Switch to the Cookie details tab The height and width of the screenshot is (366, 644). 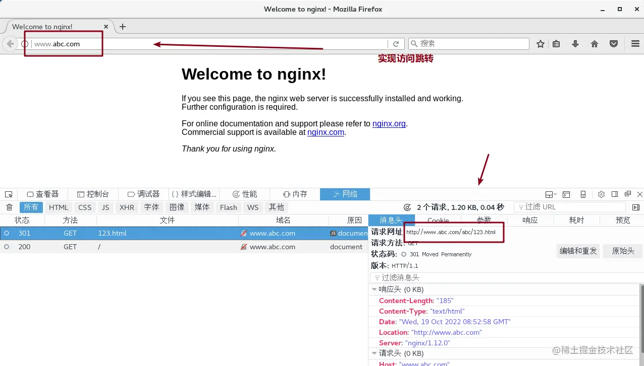[438, 221]
